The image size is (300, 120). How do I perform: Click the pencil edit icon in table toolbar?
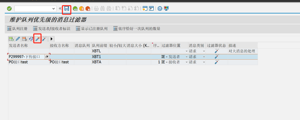tap(18, 39)
